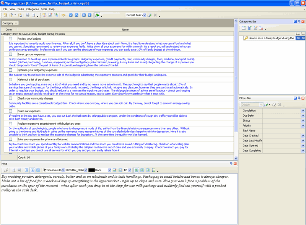Open the View menu
Viewport: 306px width, 225px height.
click(x=12, y=9)
